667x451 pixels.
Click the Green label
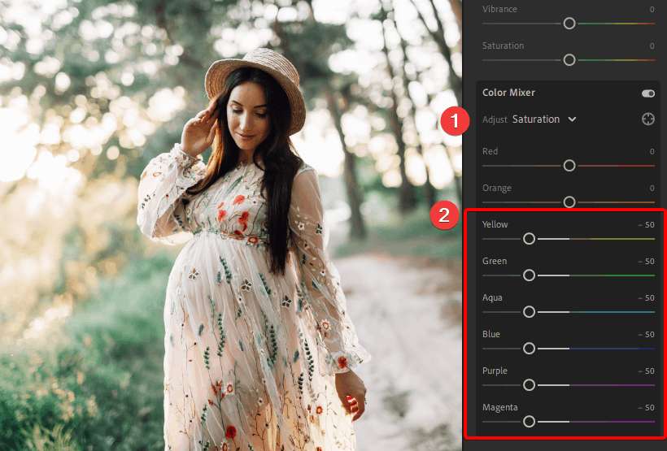495,261
